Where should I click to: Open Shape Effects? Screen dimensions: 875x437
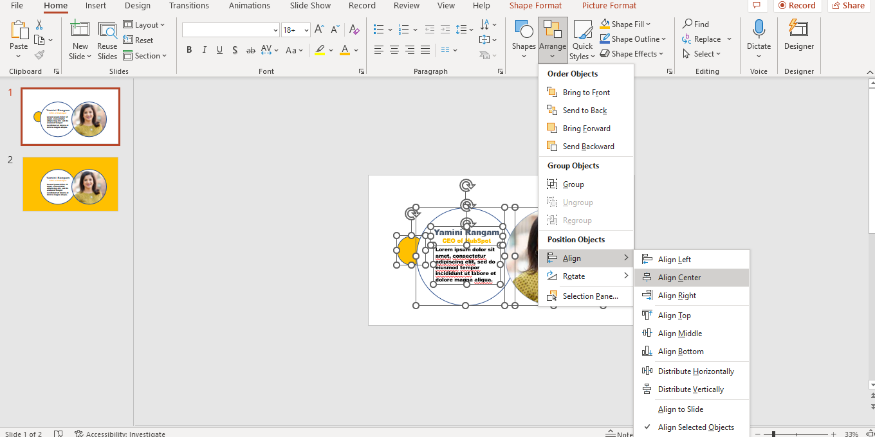coord(632,53)
